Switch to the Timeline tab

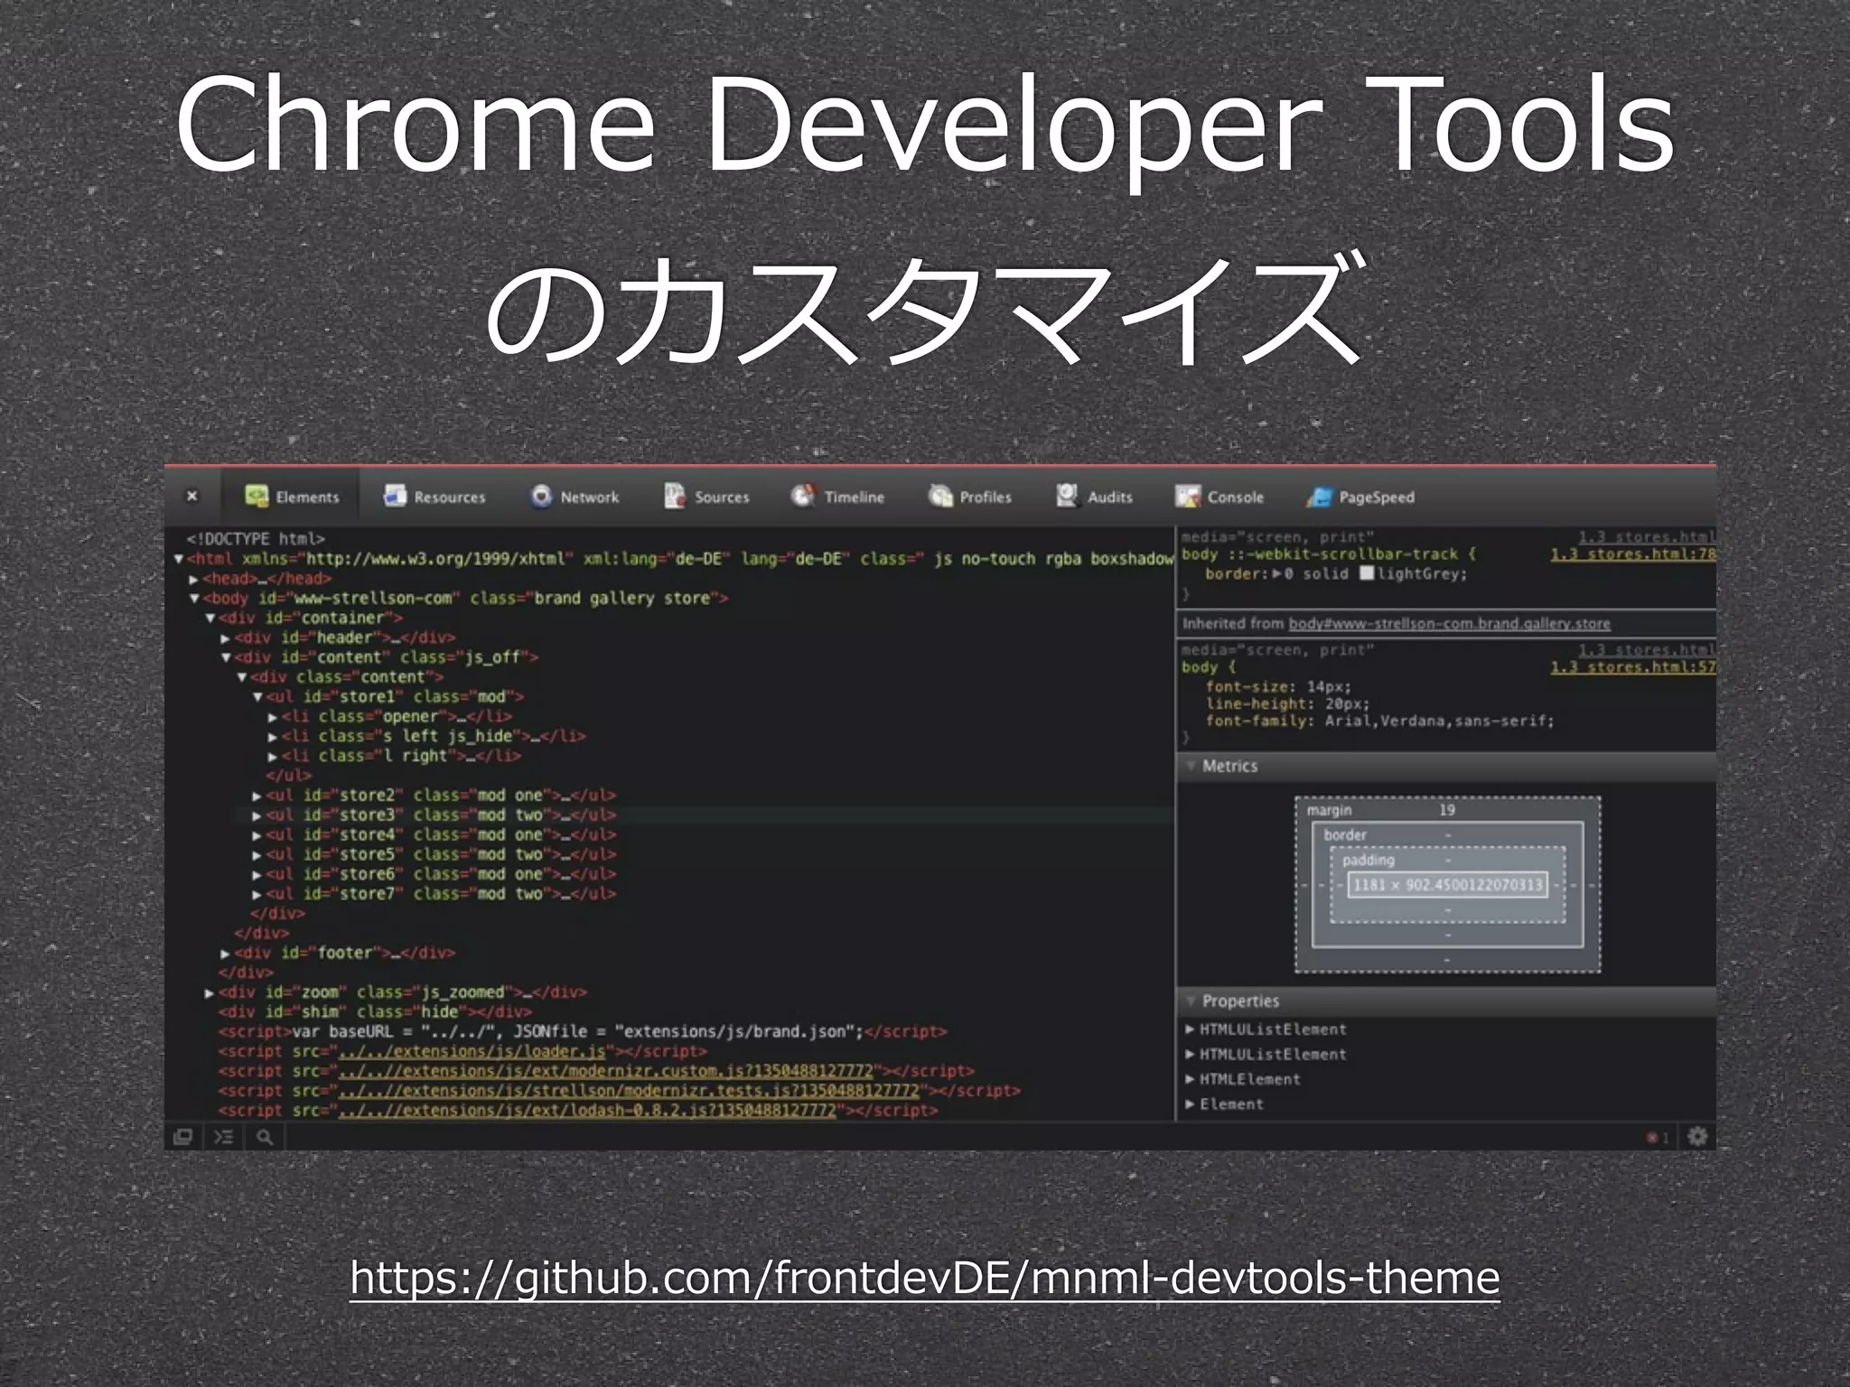pos(837,497)
